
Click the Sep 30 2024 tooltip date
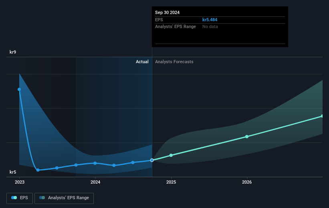(167, 12)
